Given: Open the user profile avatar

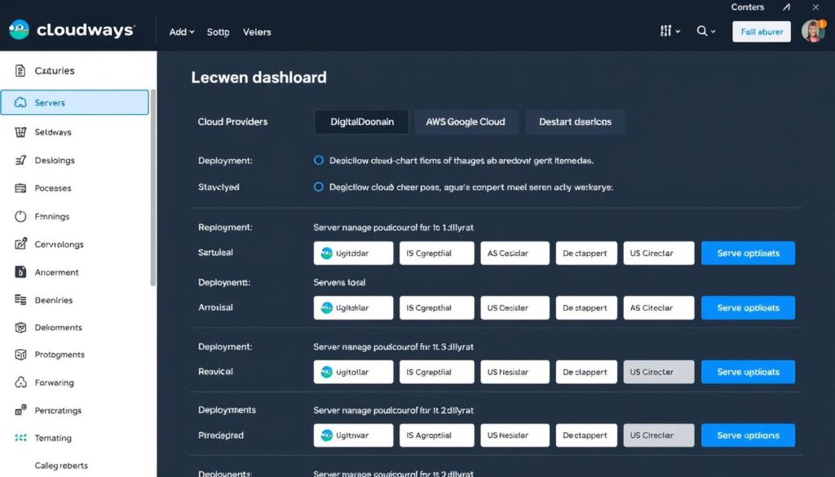Looking at the screenshot, I should point(812,32).
